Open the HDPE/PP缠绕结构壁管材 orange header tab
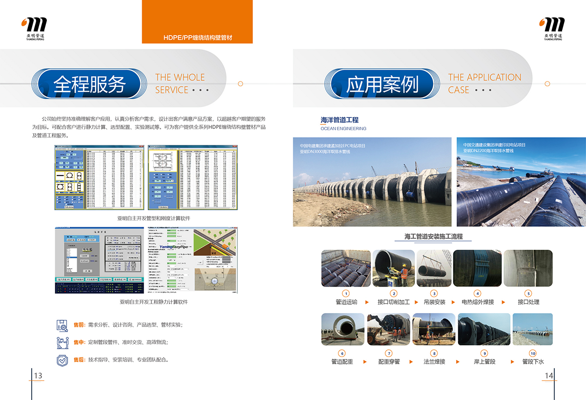The height and width of the screenshot is (400, 586). (x=197, y=21)
